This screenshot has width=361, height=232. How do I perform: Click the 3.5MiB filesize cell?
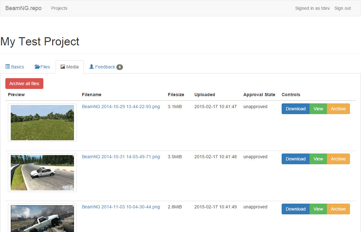pyautogui.click(x=175, y=157)
